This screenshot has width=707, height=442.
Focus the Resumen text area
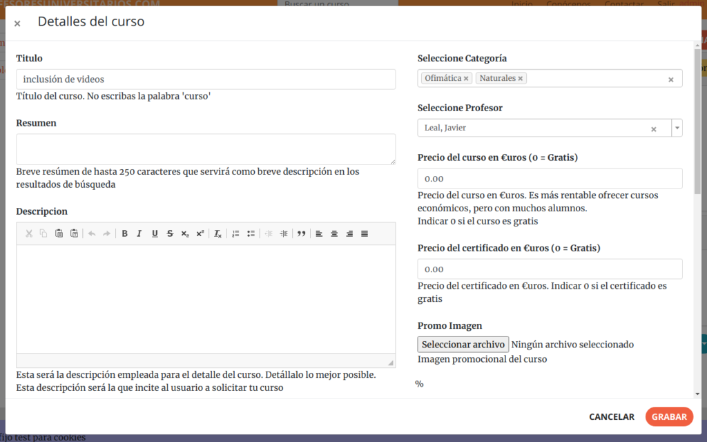pyautogui.click(x=206, y=149)
